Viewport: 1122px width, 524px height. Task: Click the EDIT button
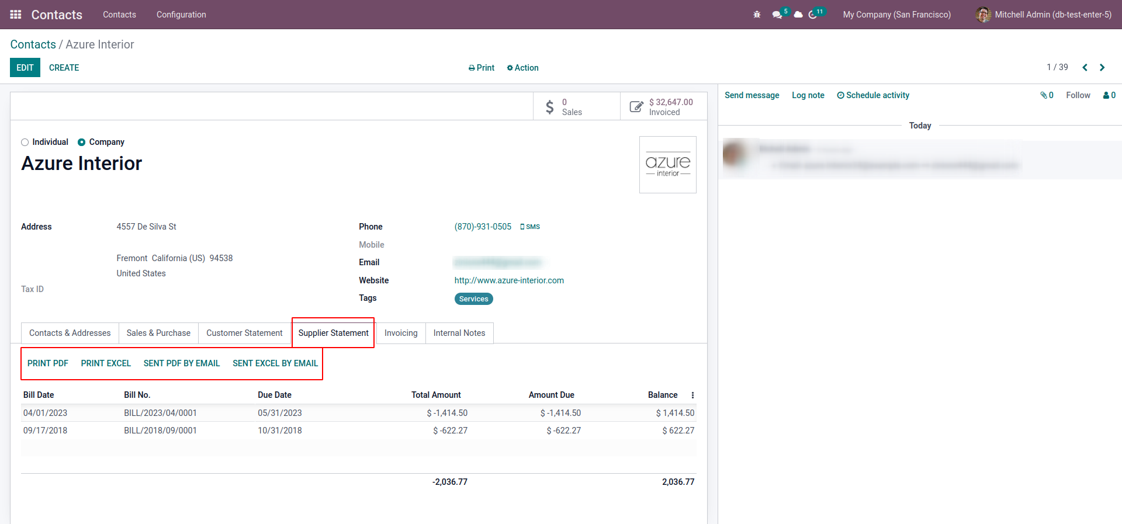[25, 68]
